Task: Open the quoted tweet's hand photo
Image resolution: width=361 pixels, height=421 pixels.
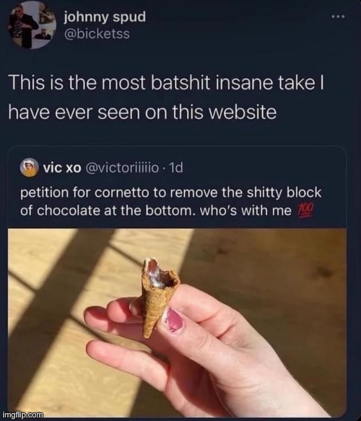Action: click(x=177, y=322)
